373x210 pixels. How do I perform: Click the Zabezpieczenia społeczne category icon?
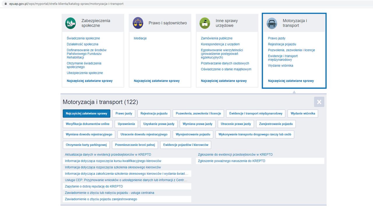(x=71, y=23)
